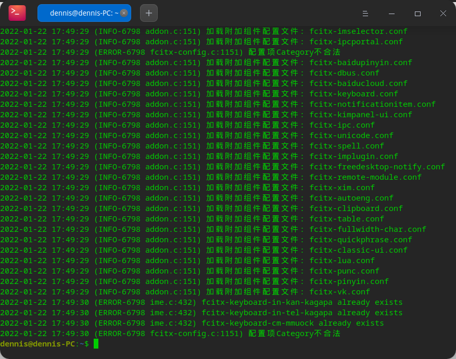Click the fcitx-unicode.conf filename
The image size is (456, 359).
[351, 135]
